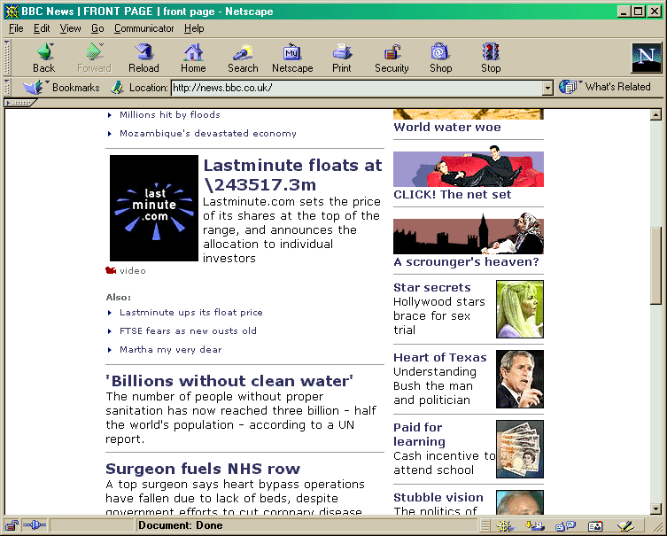Open 'World water woe' feature link

pos(447,128)
